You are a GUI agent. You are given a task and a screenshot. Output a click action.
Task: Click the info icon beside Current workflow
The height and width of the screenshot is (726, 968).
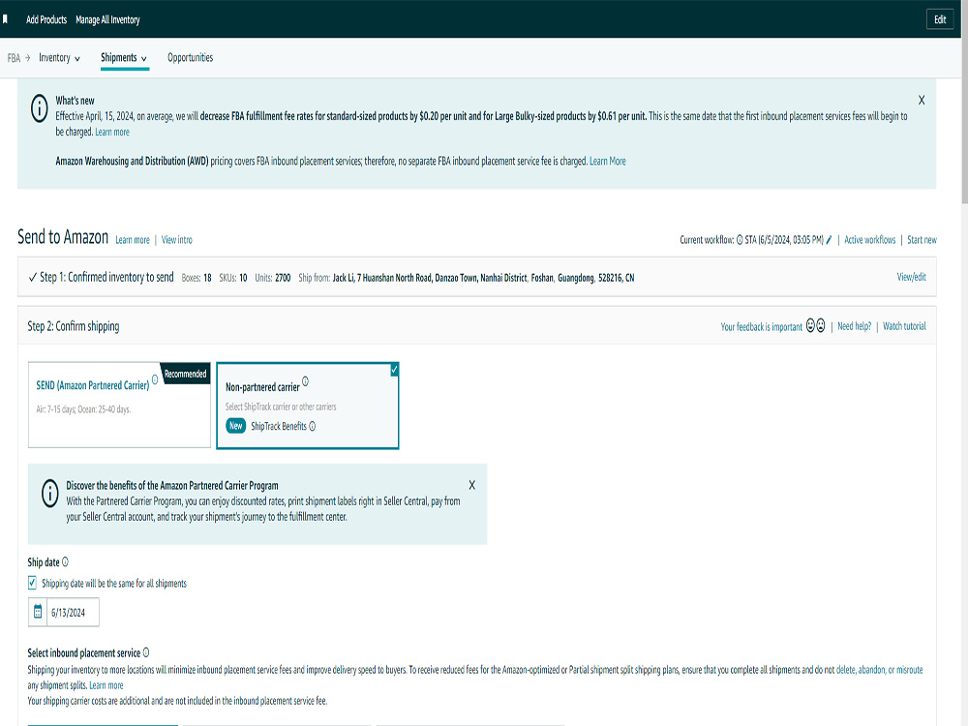click(740, 240)
